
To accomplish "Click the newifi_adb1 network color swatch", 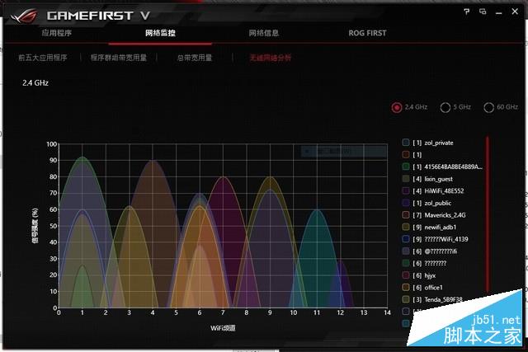I will 406,228.
